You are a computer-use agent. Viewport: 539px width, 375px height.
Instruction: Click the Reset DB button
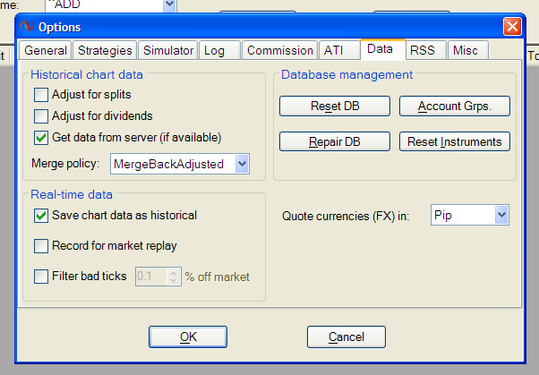click(x=335, y=106)
